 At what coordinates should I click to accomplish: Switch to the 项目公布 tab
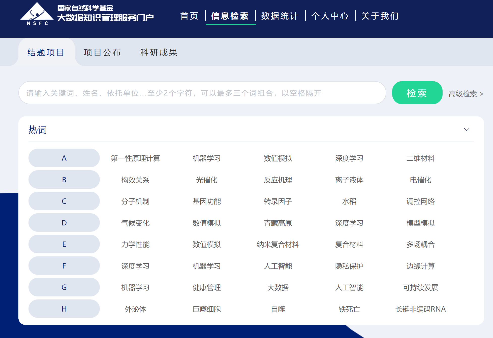coord(102,52)
